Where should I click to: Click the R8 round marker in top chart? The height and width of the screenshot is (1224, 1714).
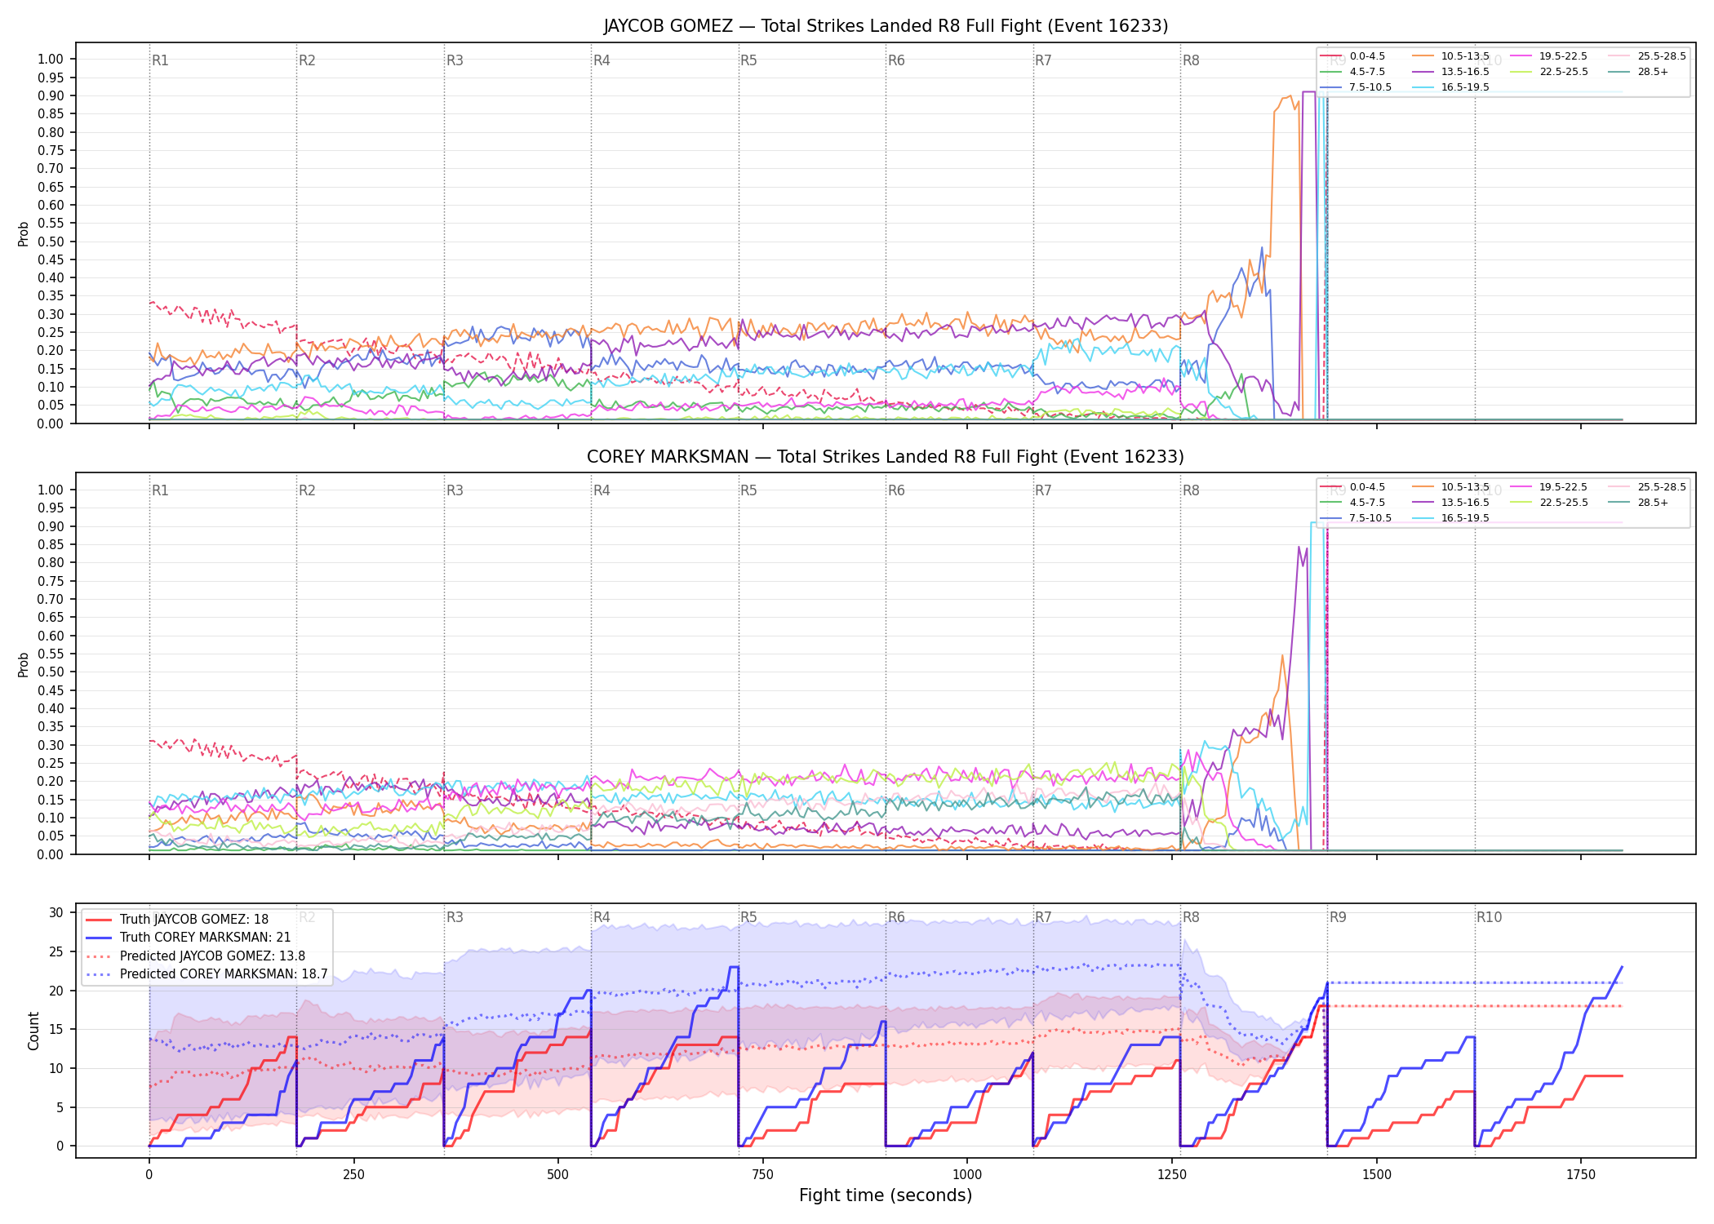(x=1191, y=60)
